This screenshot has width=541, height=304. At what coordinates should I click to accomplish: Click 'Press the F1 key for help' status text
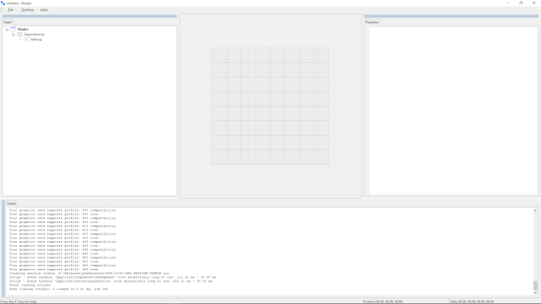click(19, 301)
